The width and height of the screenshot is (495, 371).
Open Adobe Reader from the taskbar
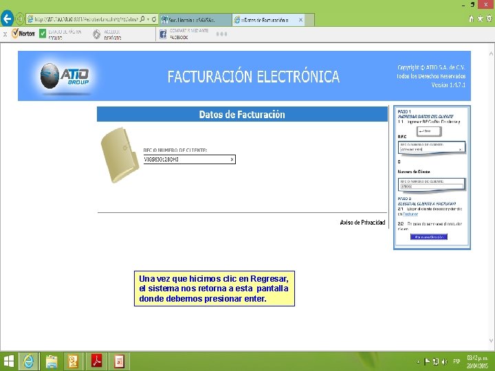(97, 361)
